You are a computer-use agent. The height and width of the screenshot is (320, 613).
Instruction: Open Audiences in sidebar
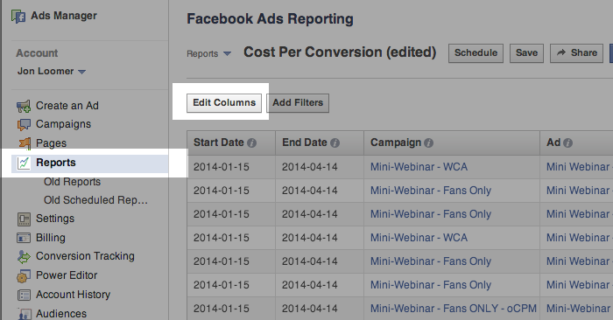point(61,313)
